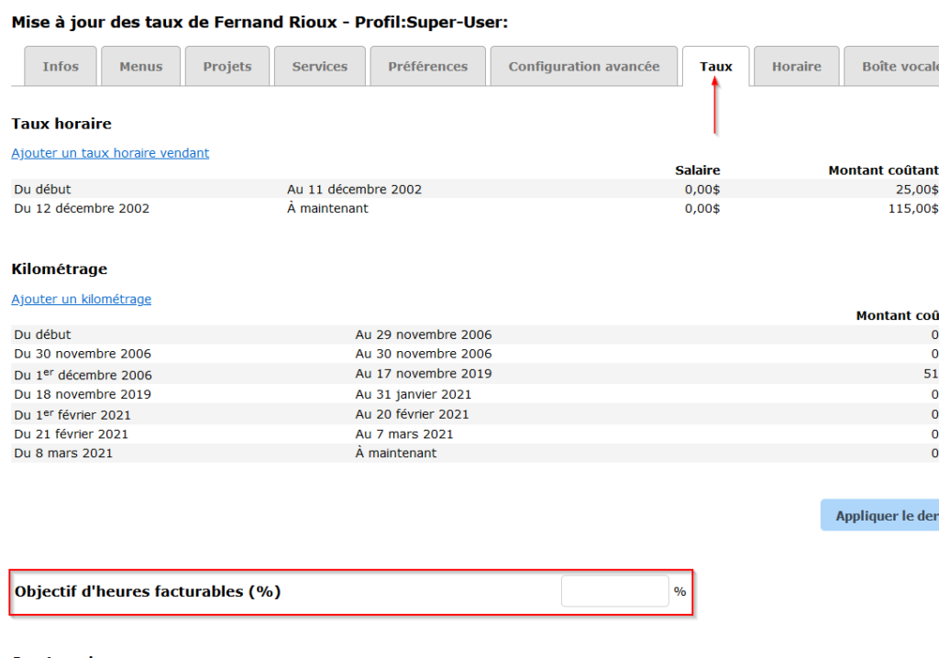Switch to Configuration avancée tab
This screenshot has height=658, width=939.
tap(583, 67)
